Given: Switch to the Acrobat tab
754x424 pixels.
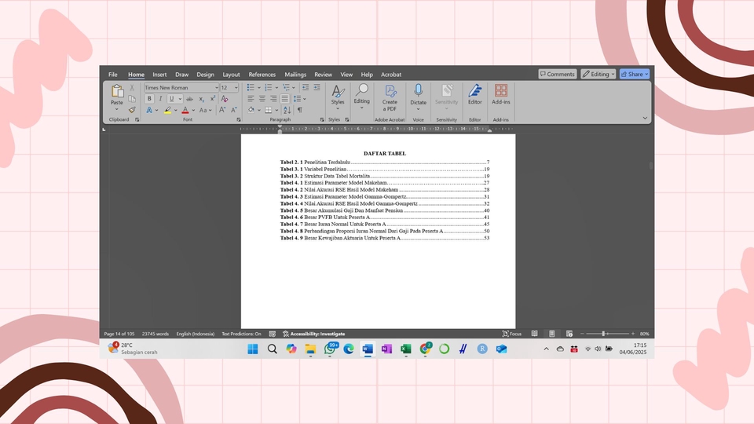Looking at the screenshot, I should click(391, 75).
